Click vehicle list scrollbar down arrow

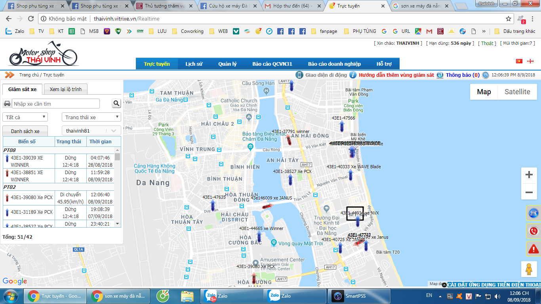117,224
